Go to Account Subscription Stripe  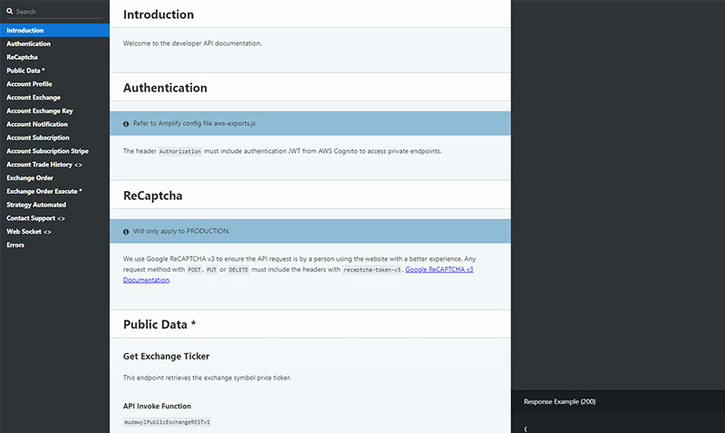(47, 151)
